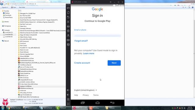Open the English (United Kingdom) language dropdown
The image size is (195, 110).
tap(86, 90)
